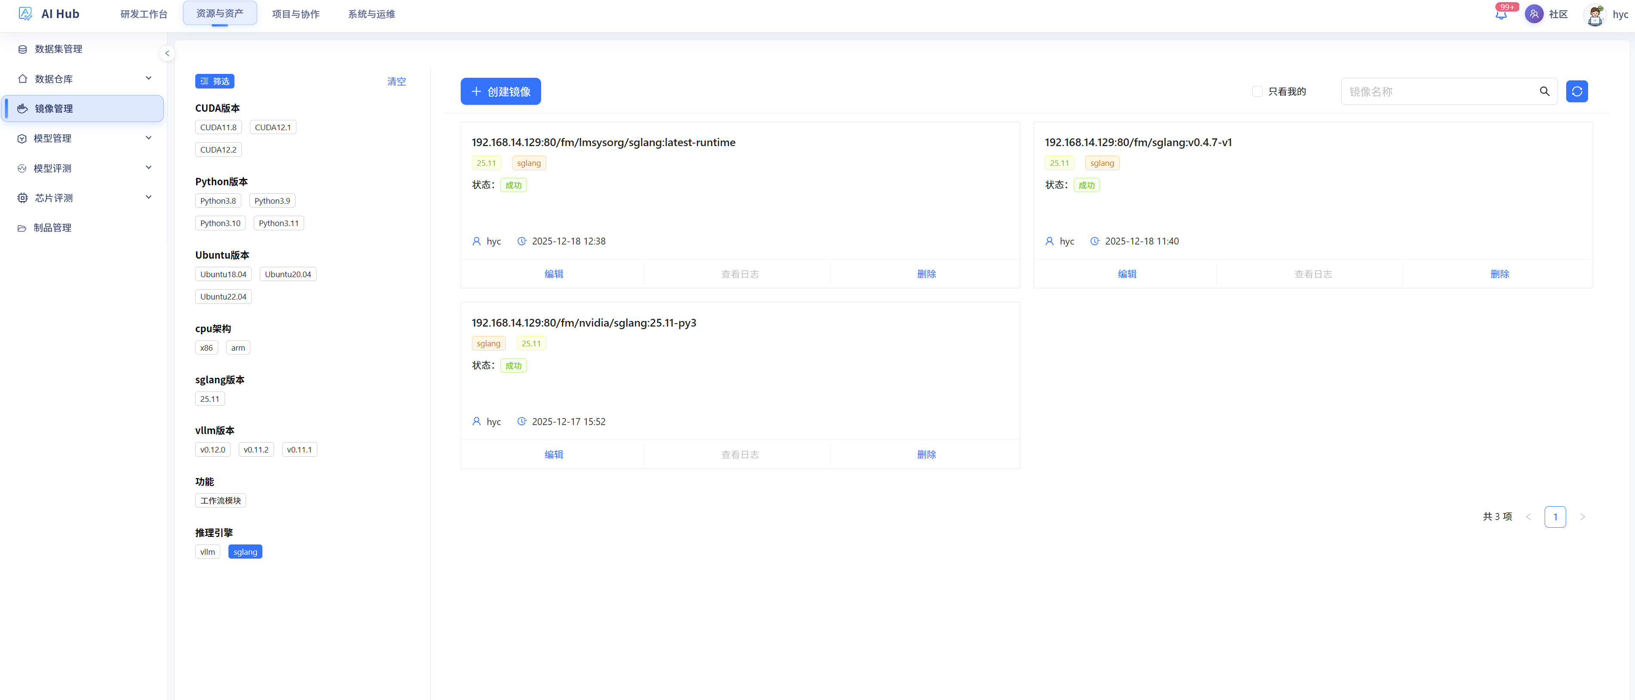Toggle the sglang inference engine filter
Viewport: 1635px width, 700px height.
(245, 552)
